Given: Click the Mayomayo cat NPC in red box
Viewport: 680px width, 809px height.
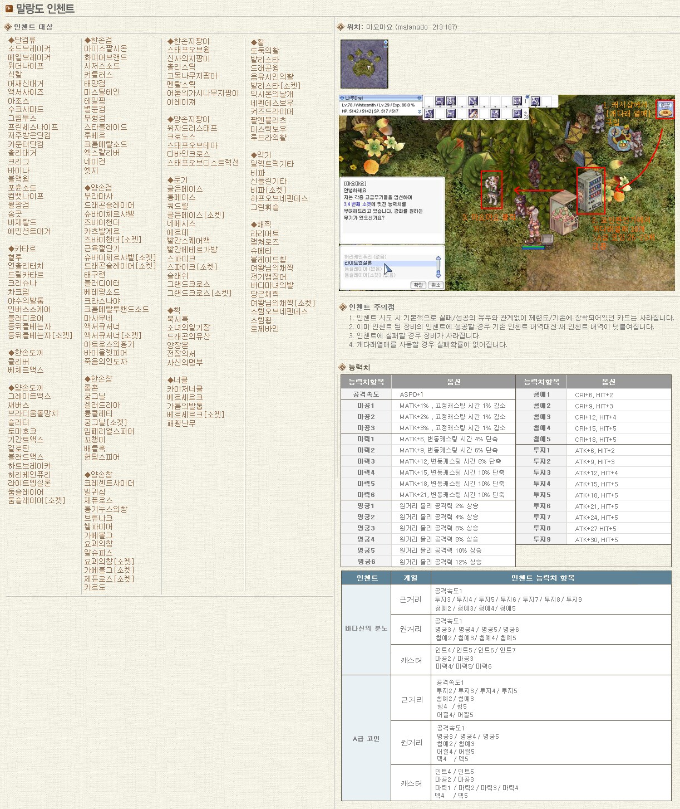Looking at the screenshot, I should [x=491, y=189].
